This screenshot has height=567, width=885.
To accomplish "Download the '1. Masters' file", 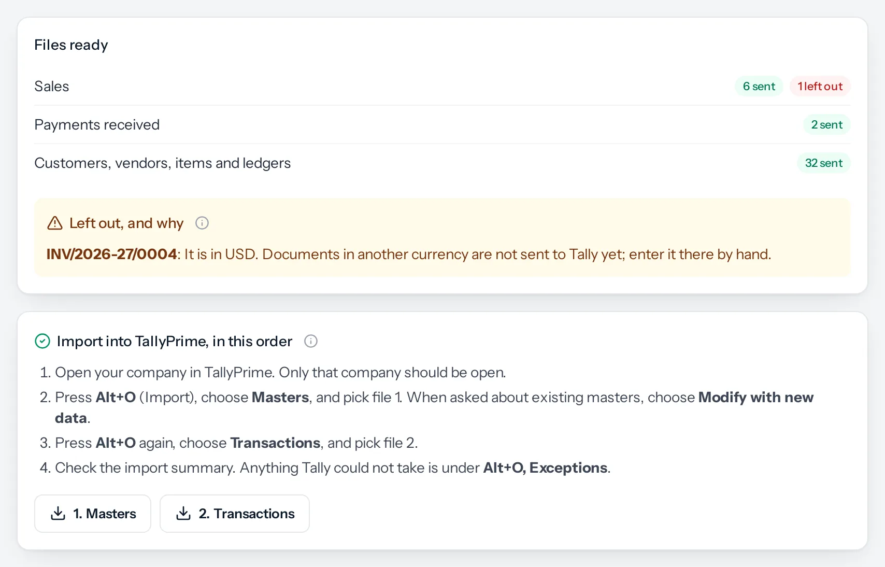I will pyautogui.click(x=93, y=514).
